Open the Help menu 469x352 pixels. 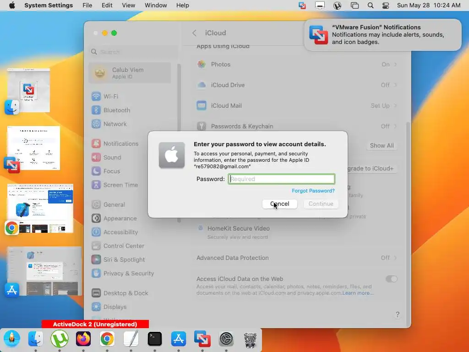[182, 5]
